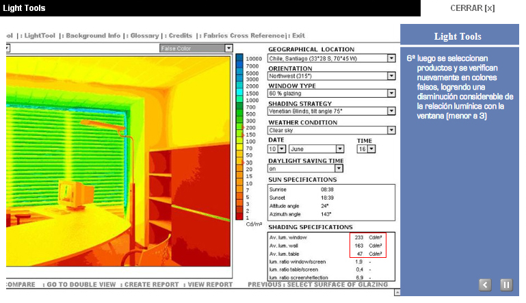
Task: Click the yellow legend swatch at 70
Action: click(x=239, y=147)
